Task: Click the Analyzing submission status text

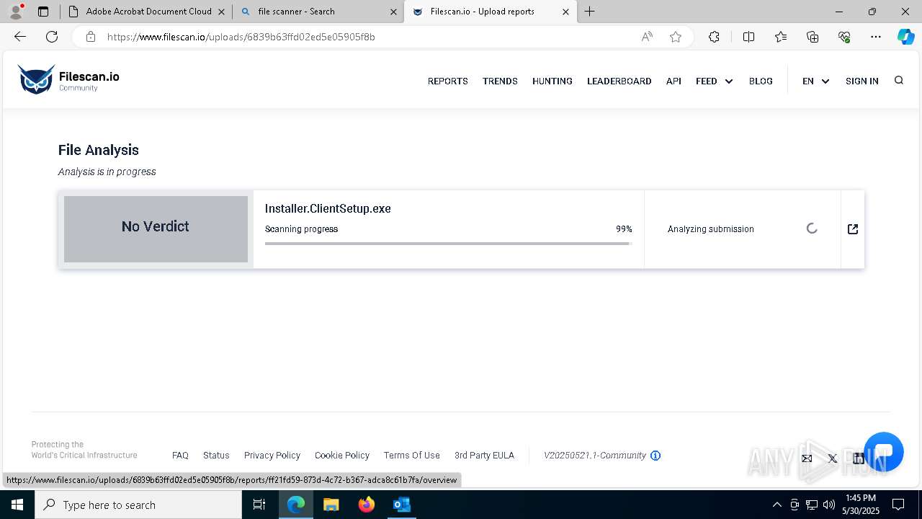Action: [x=711, y=229]
